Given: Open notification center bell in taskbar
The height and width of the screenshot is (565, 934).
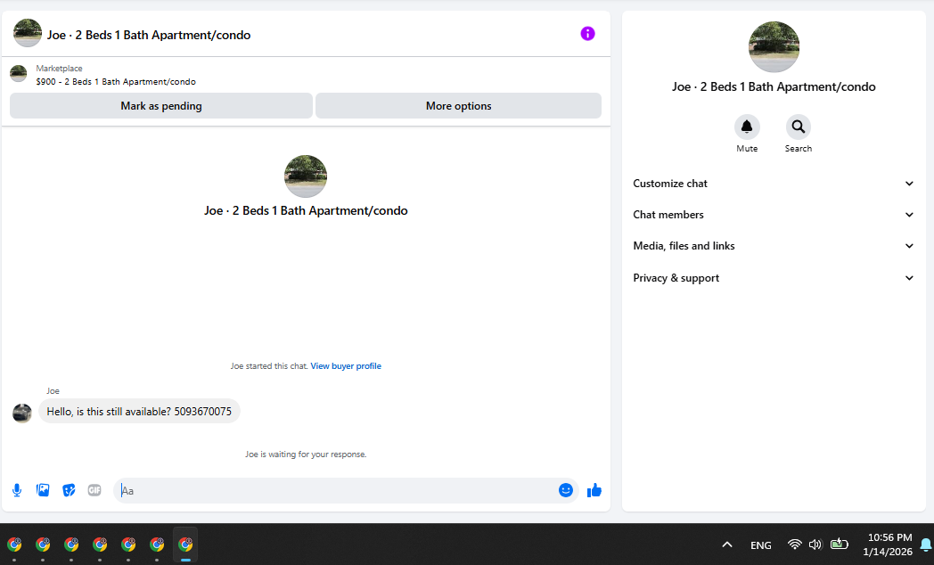Looking at the screenshot, I should click(926, 545).
